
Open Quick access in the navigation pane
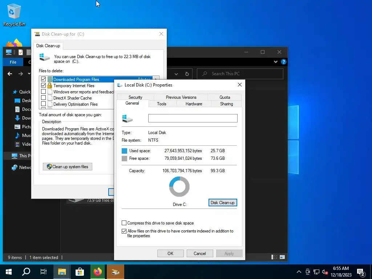(21, 92)
